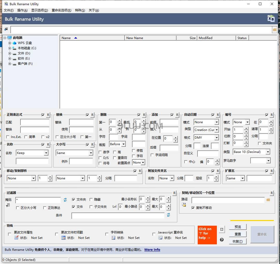The height and width of the screenshot is (264, 280).
Task: Enable the 字词间隔 checkbox
Action: coord(152,155)
